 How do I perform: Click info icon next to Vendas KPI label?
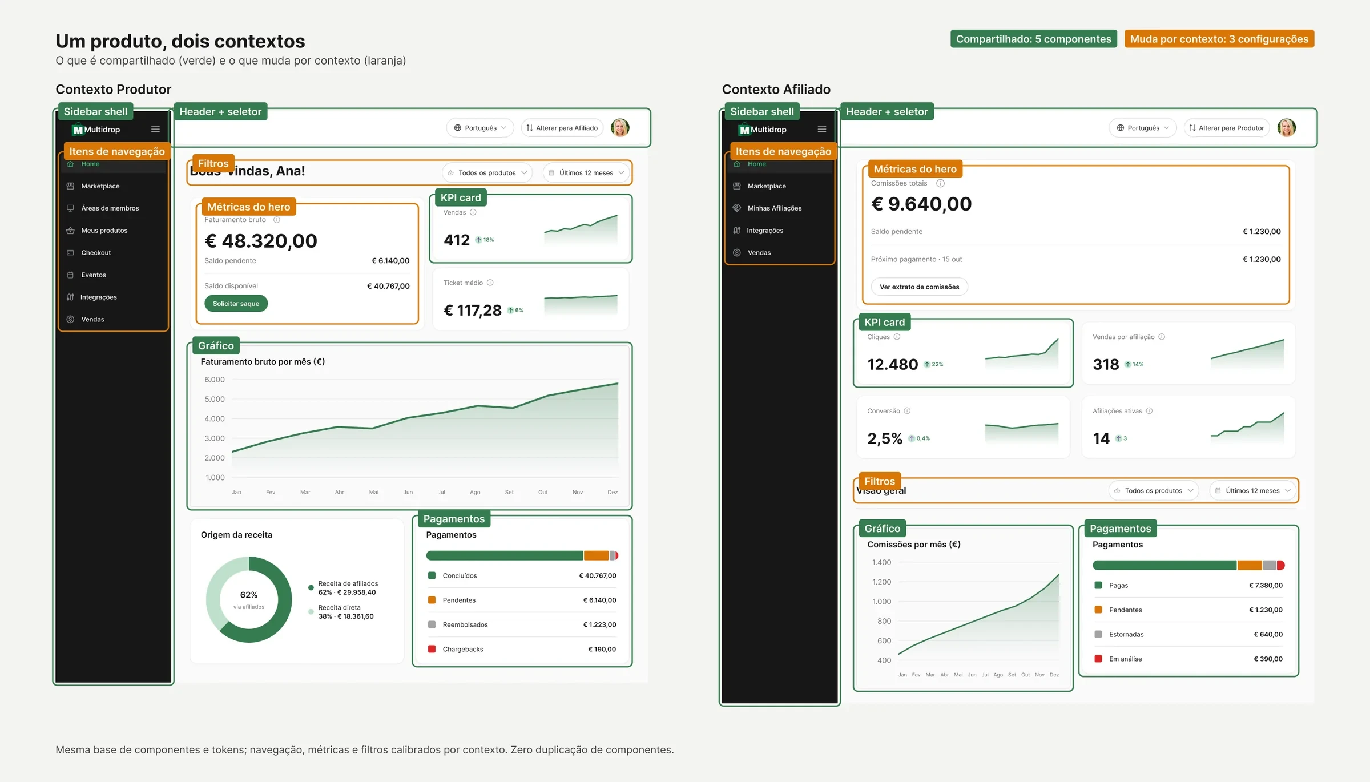473,212
